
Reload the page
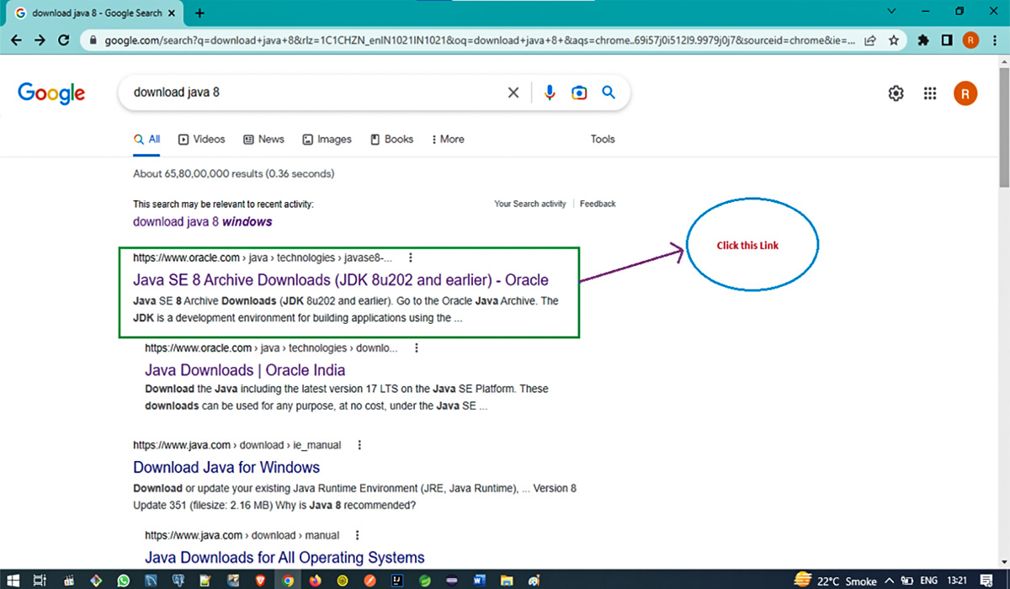click(x=63, y=40)
